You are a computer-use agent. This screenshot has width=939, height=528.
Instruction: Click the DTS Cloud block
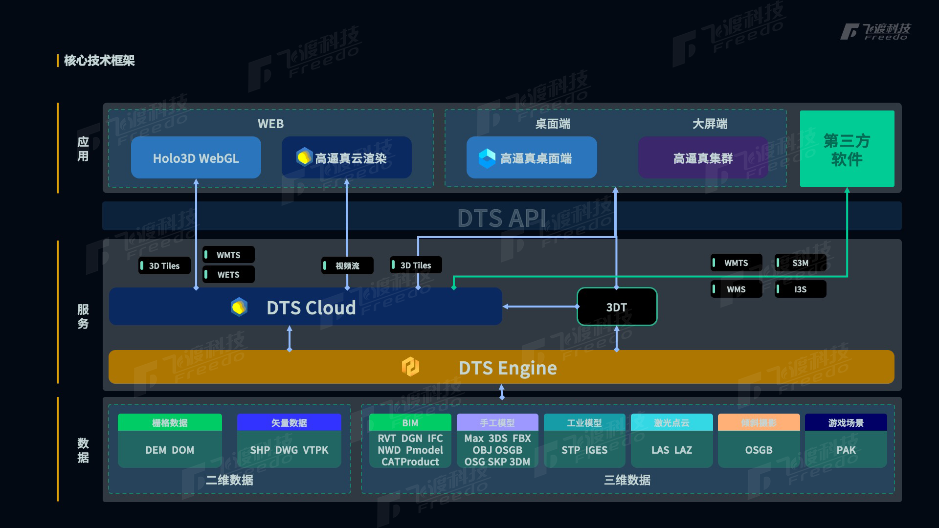tap(306, 307)
